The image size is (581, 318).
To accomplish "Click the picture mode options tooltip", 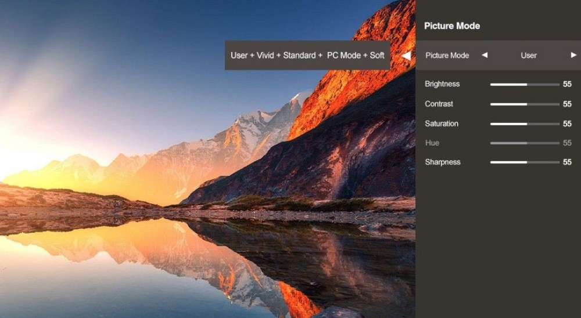I will pos(307,55).
